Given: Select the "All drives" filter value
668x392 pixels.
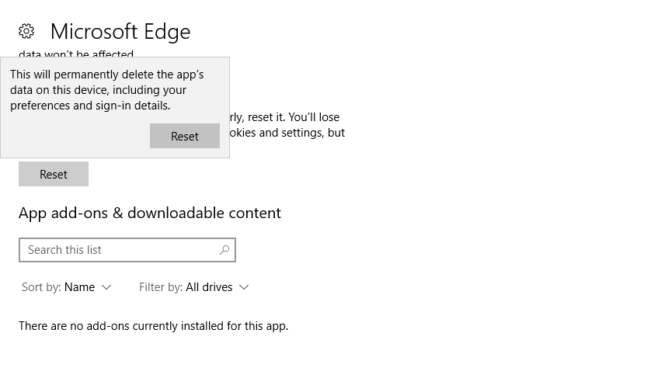Looking at the screenshot, I should coord(209,287).
